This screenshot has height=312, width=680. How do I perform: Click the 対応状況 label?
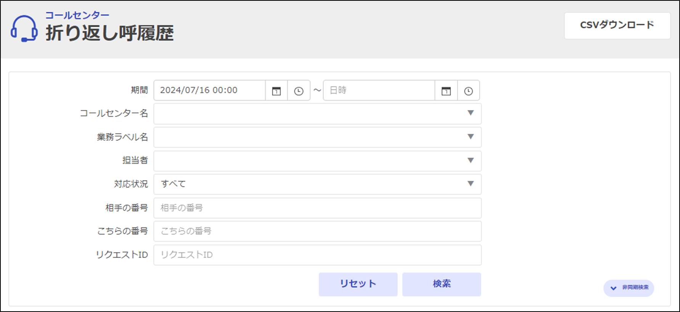pyautogui.click(x=131, y=184)
